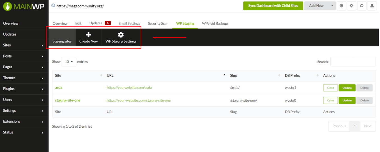
Task: Sort by Slug column arrows
Action: tap(279, 76)
